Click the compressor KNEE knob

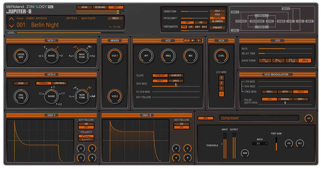click(x=245, y=153)
